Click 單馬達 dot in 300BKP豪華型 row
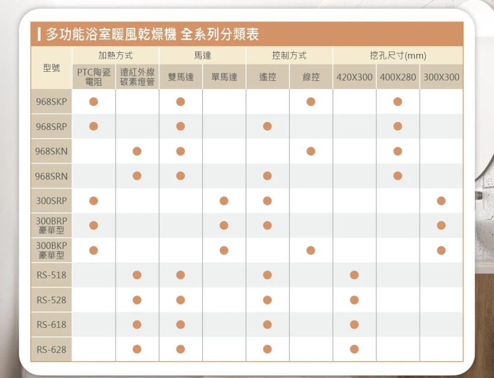494x378 pixels. 224,250
